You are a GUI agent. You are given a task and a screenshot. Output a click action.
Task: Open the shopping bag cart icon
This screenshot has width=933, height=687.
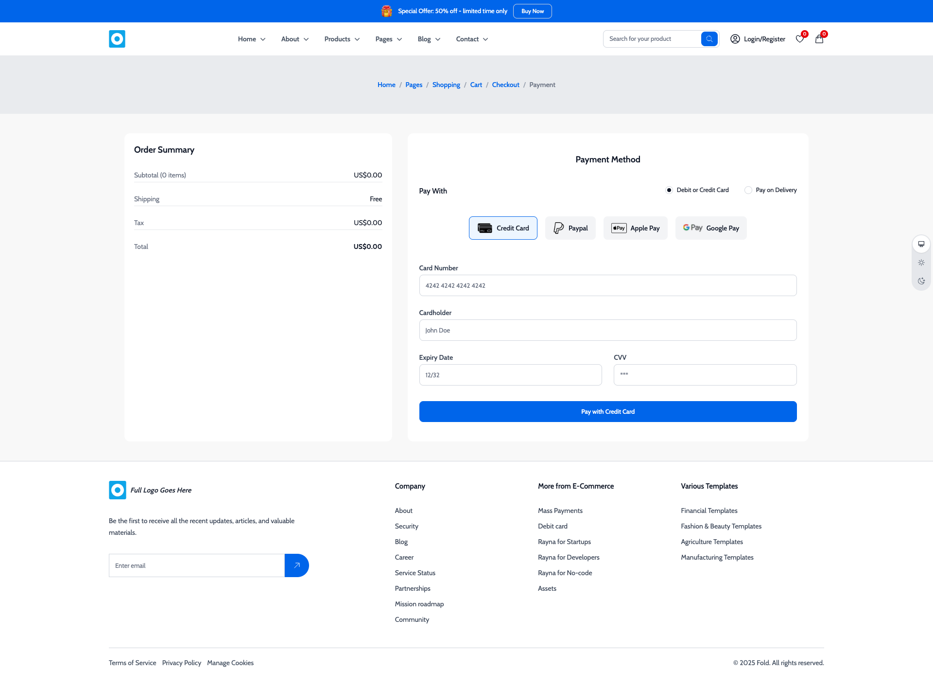point(819,39)
